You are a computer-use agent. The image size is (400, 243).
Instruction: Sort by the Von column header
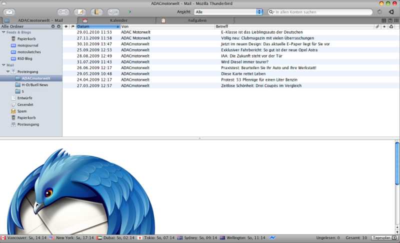point(167,26)
